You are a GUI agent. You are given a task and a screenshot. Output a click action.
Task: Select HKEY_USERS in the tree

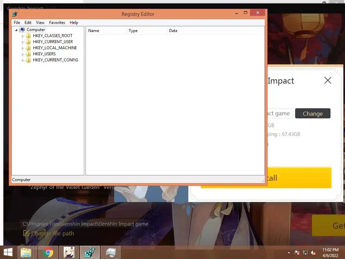click(44, 54)
